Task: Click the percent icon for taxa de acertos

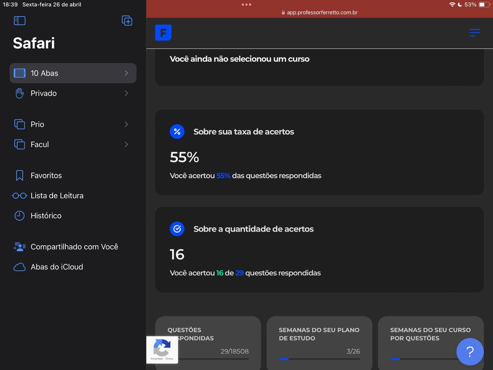Action: tap(177, 132)
